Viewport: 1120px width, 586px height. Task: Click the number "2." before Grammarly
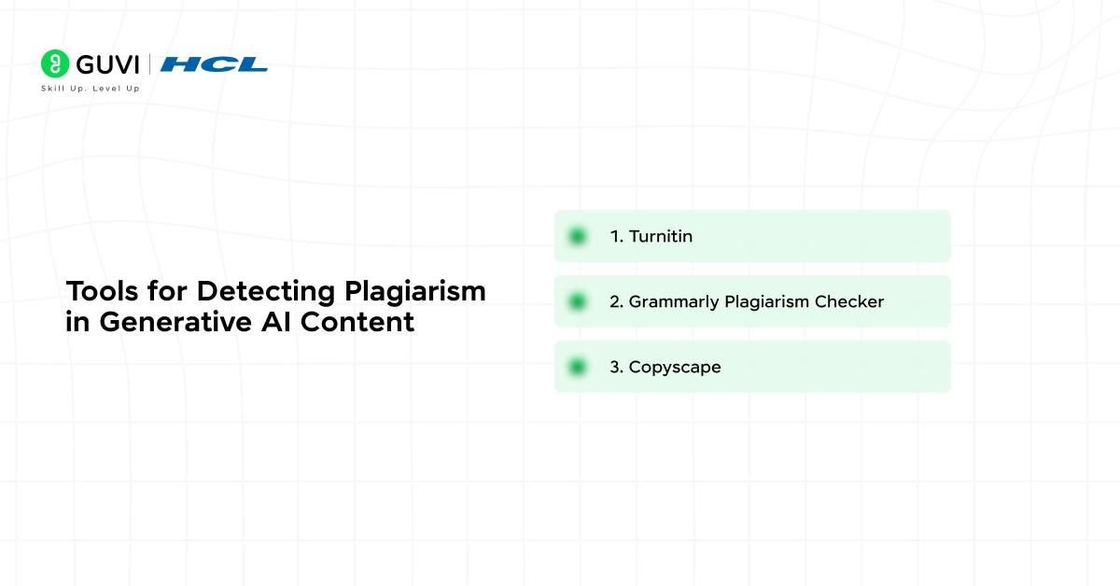click(617, 301)
